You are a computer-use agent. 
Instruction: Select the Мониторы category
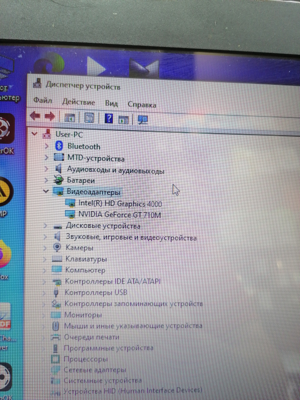[x=83, y=315]
